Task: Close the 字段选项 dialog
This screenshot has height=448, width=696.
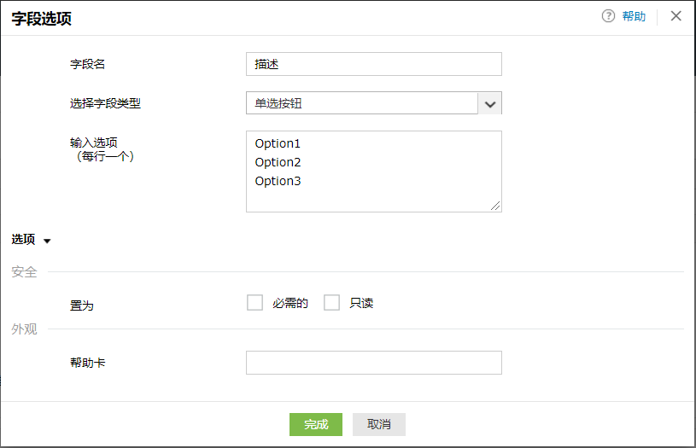Action: point(676,16)
